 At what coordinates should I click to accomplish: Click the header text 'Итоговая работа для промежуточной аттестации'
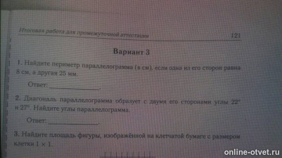(x=84, y=33)
